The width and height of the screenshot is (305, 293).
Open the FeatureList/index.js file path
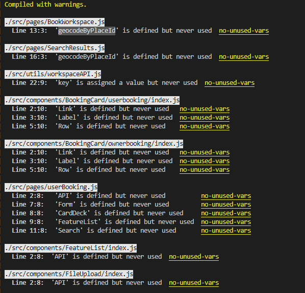tap(70, 248)
